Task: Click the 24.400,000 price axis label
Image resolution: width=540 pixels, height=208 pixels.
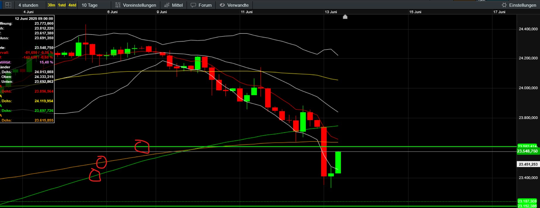Action: tap(528, 29)
